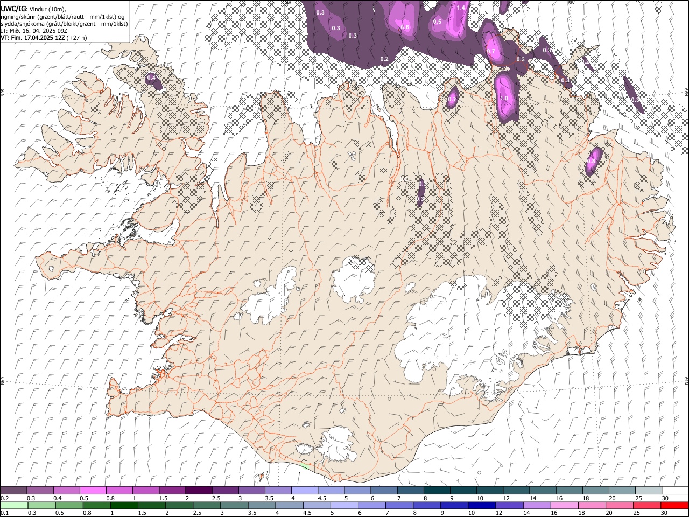Click the pale grey 25–30 upper legend swatch
The width and height of the screenshot is (689, 517).
point(649,491)
